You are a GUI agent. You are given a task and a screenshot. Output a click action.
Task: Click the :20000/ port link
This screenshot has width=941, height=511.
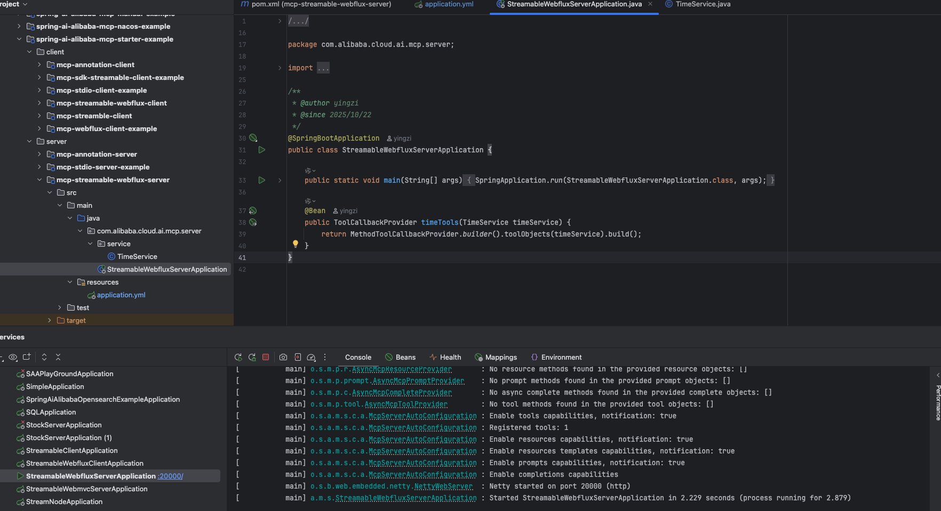click(x=171, y=476)
